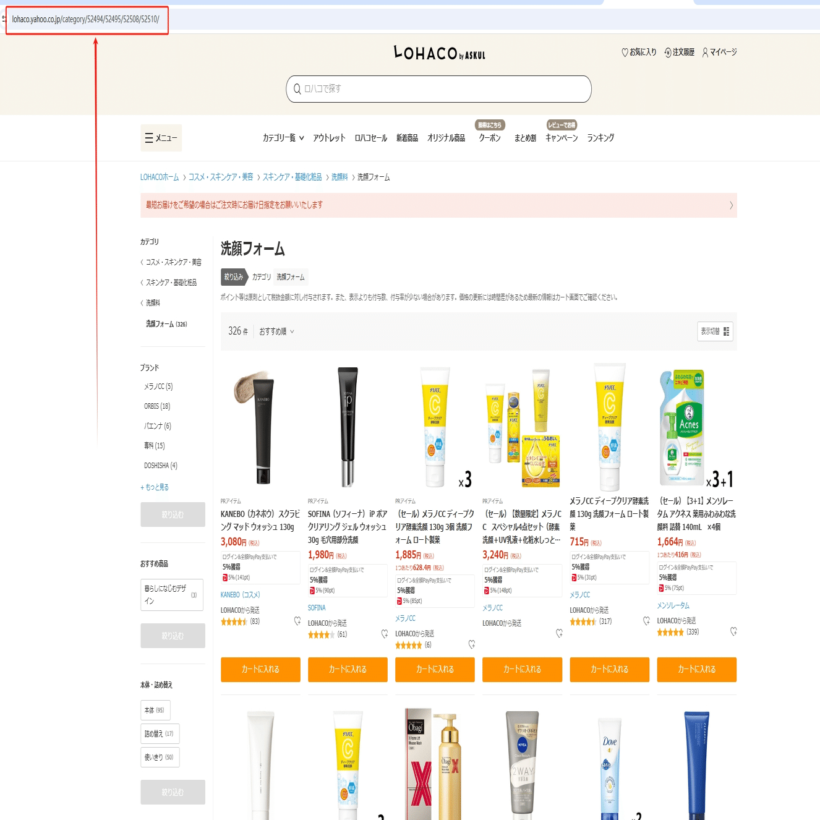The height and width of the screenshot is (820, 820).
Task: Click the コスメ・スキンケア・美容 breadcrumb link
Action: click(x=221, y=177)
